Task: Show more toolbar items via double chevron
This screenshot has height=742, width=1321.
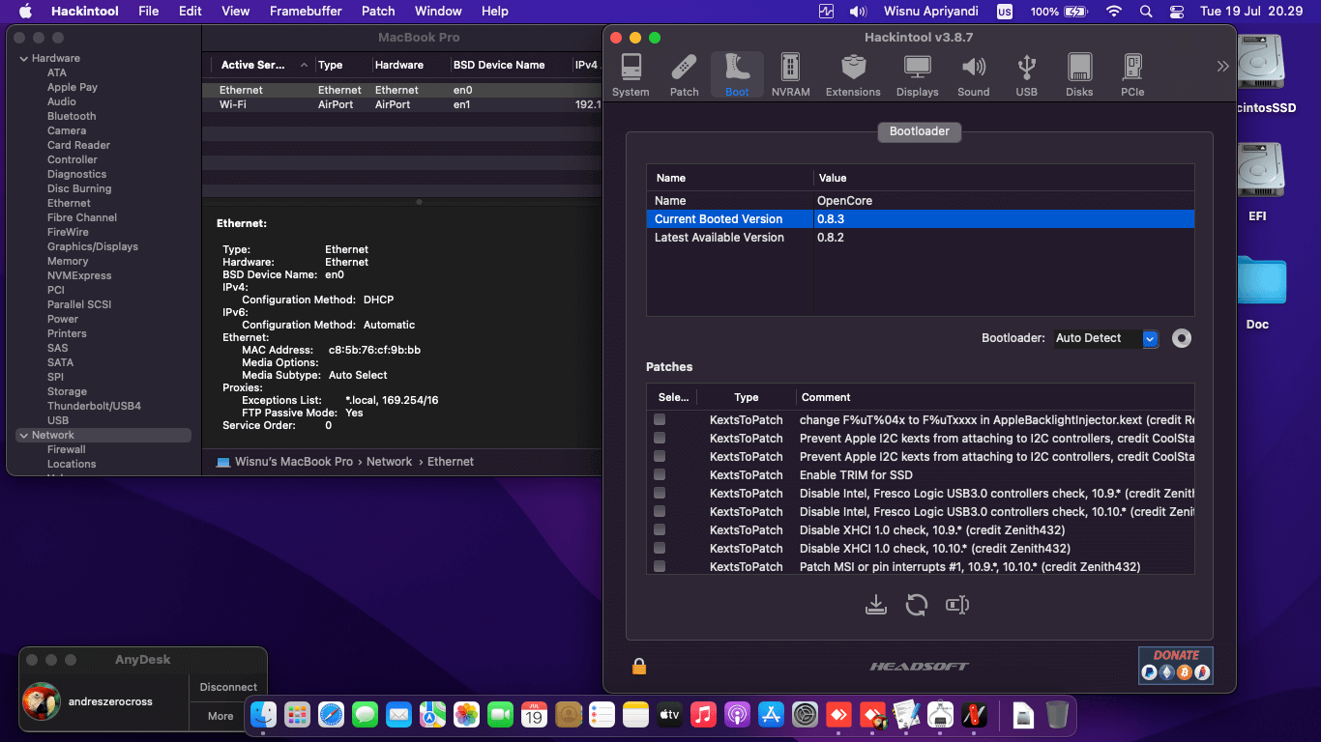Action: coord(1222,67)
